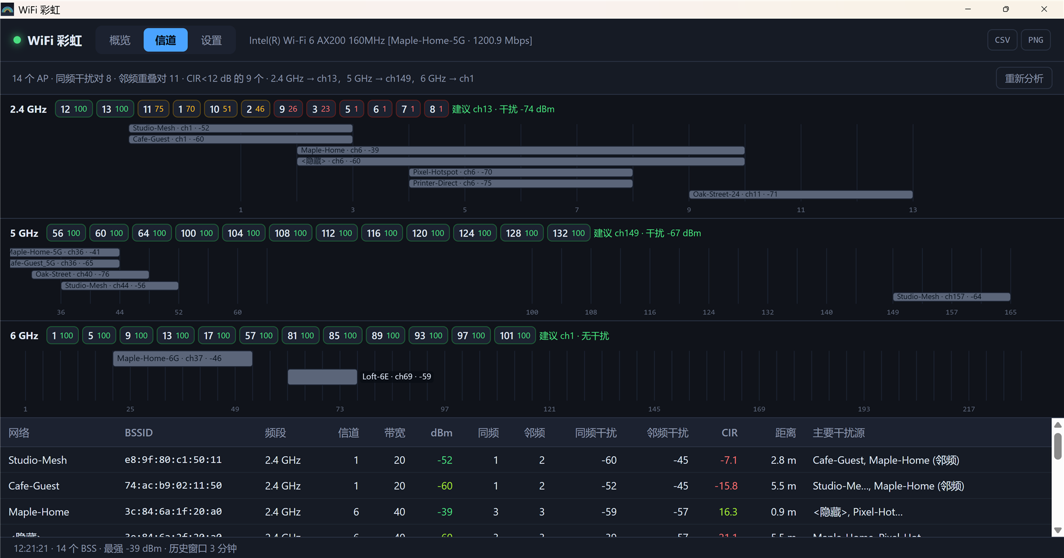Select the Oak-Street-24 ch11 bar
Screen dimensions: 1064x558
pos(801,194)
